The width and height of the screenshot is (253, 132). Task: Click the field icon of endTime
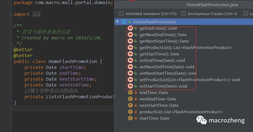[x=130, y=92]
